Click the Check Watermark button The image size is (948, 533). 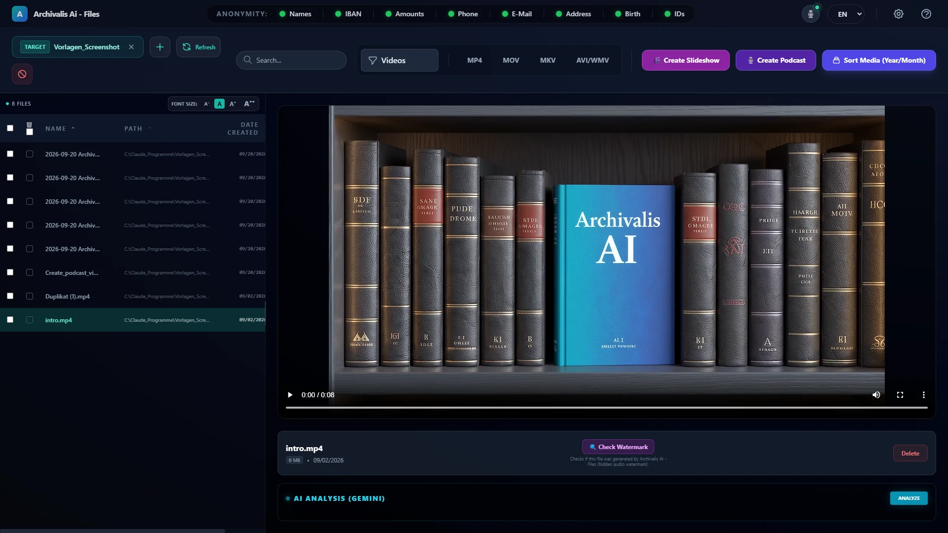click(618, 447)
